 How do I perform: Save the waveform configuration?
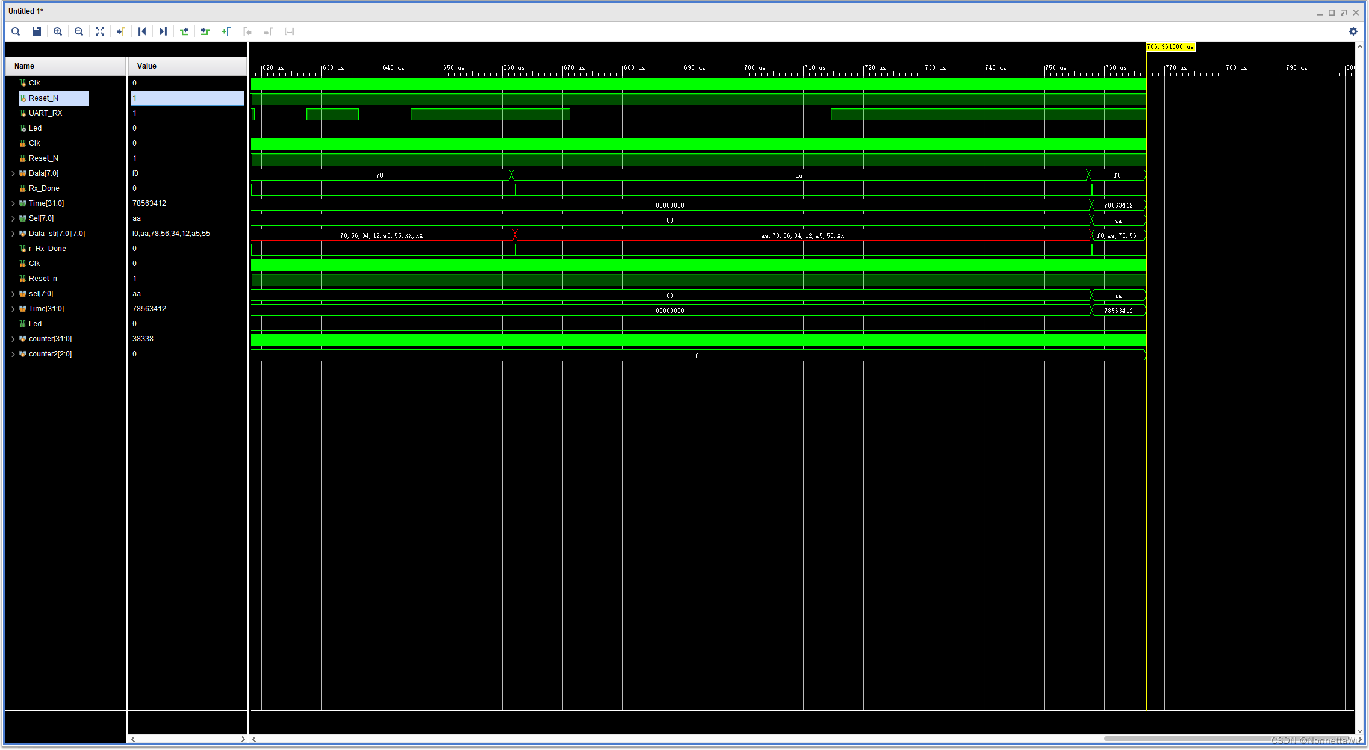pos(37,31)
